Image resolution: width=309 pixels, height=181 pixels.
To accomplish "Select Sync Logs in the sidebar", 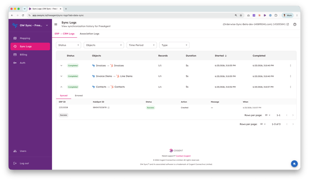I will coord(30,47).
